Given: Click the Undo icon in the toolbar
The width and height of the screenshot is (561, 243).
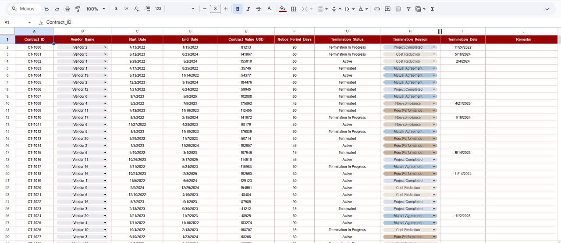Looking at the screenshot, I should tap(46, 9).
